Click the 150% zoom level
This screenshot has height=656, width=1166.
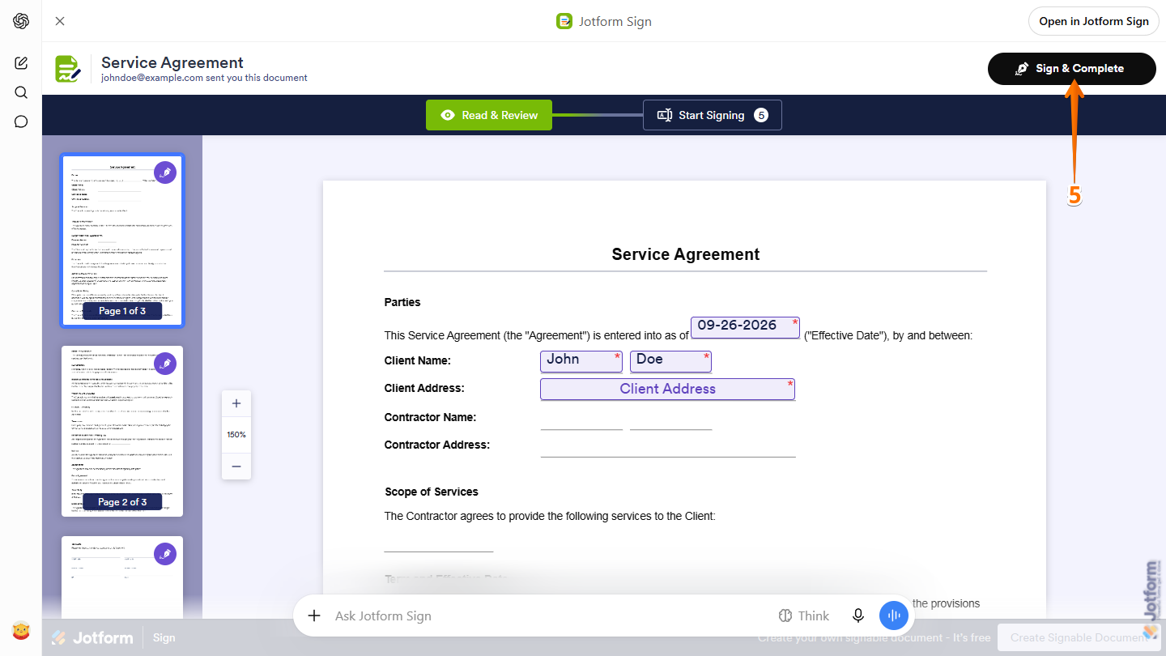[236, 435]
